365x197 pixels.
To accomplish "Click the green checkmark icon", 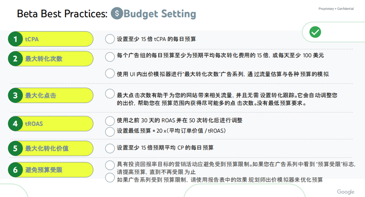I will pos(315,32).
